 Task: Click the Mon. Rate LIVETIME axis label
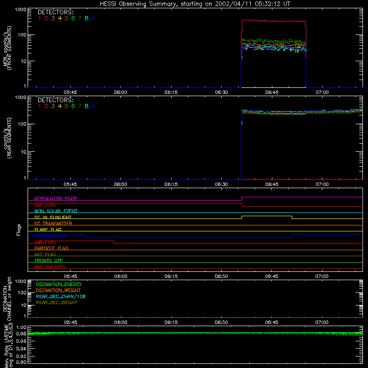point(9,345)
